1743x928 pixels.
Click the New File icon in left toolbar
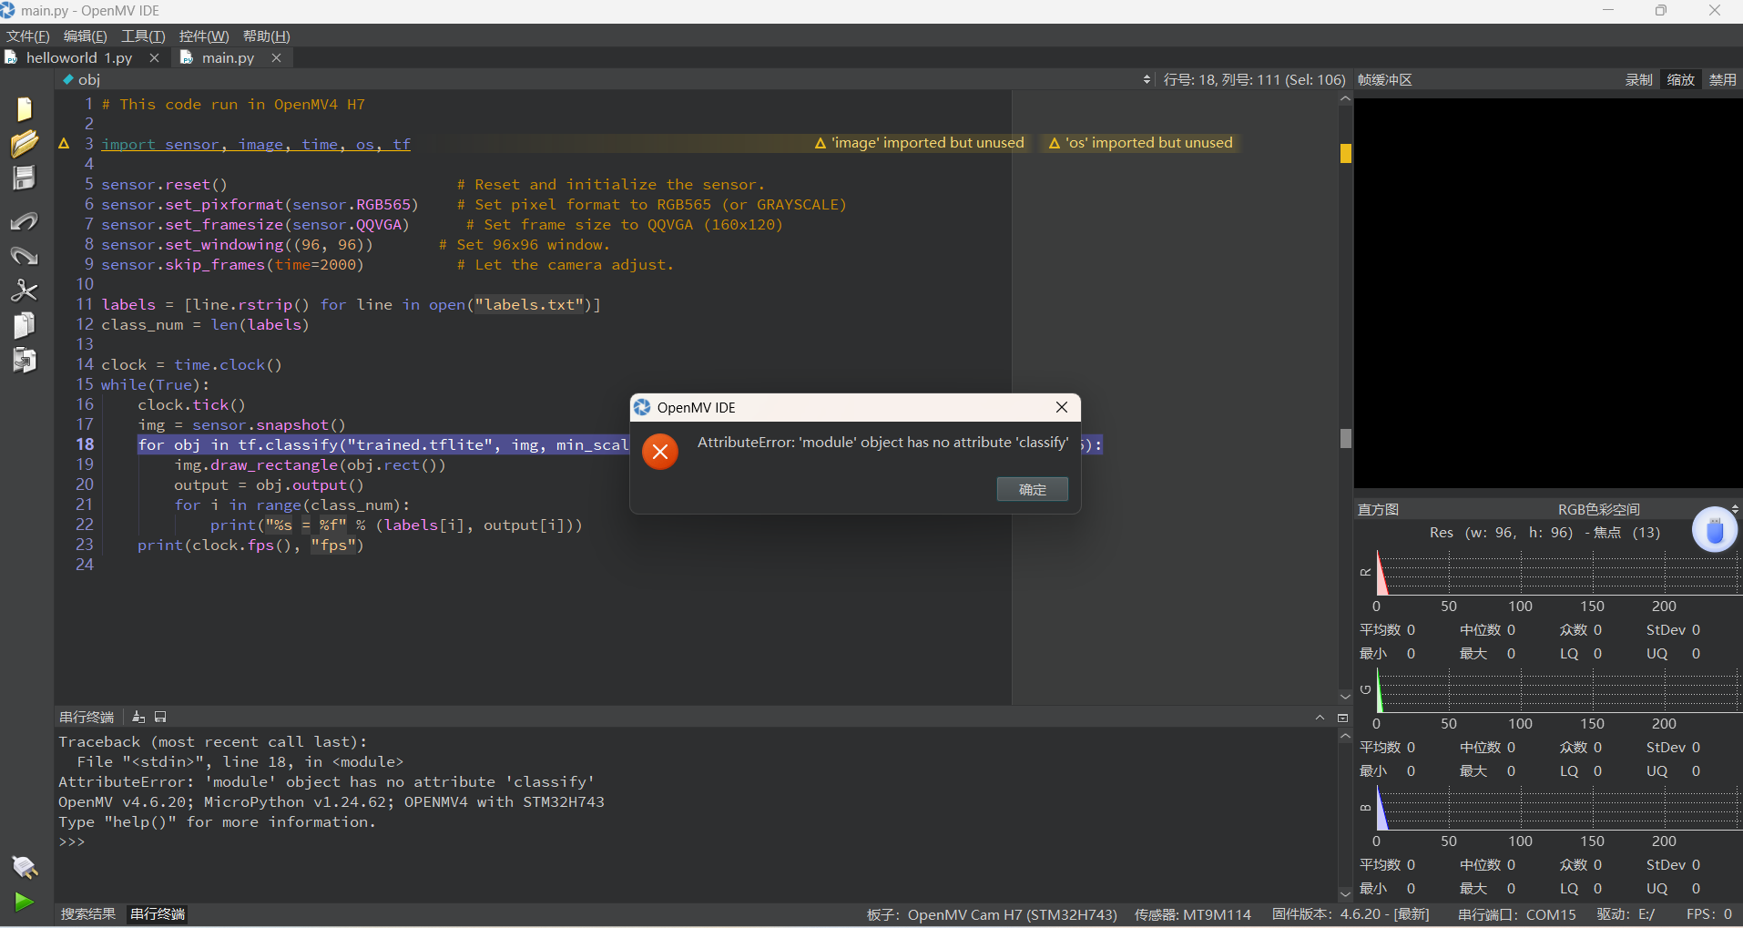(25, 108)
